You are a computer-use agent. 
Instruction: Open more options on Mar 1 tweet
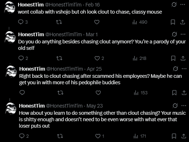pos(183,34)
